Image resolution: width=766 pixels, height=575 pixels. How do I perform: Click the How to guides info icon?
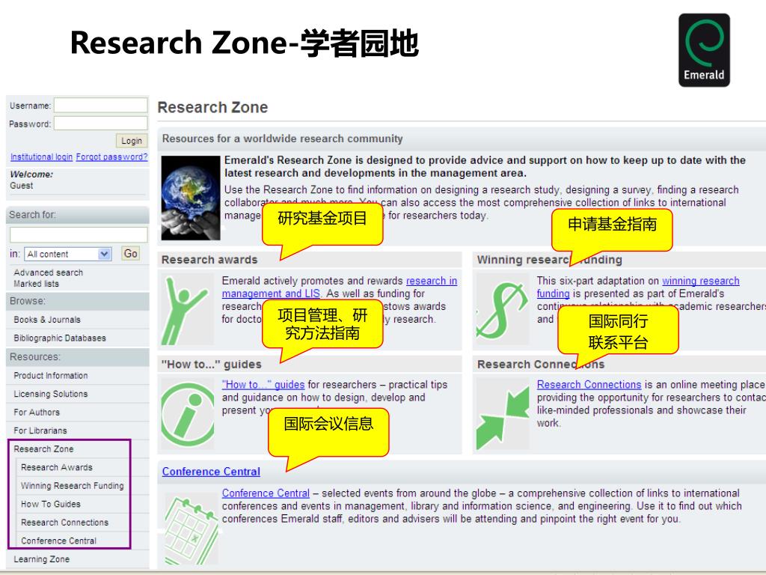pyautogui.click(x=187, y=413)
